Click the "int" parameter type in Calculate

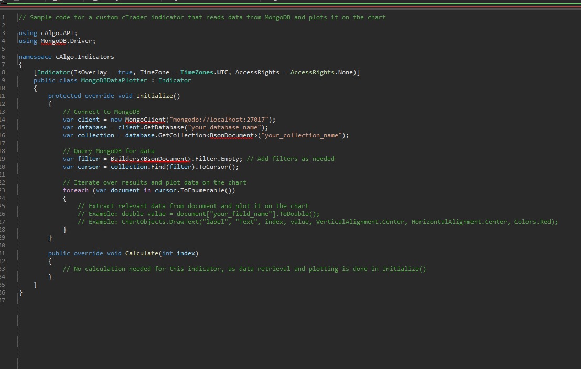pyautogui.click(x=167, y=253)
